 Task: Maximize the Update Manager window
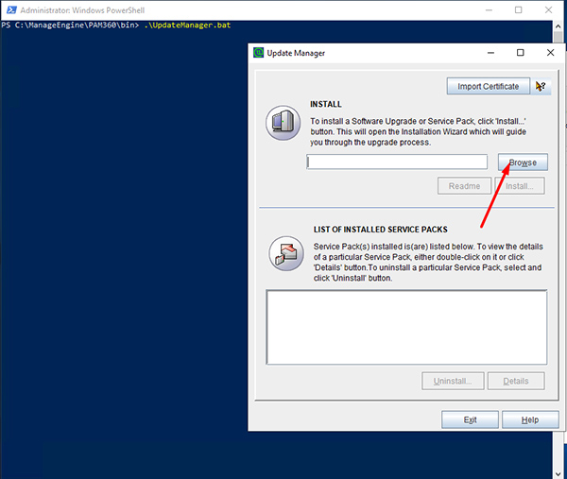tap(520, 53)
